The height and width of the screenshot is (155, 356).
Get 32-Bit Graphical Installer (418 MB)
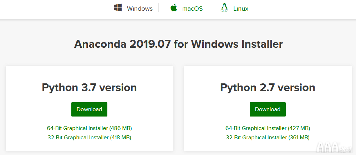click(90, 137)
